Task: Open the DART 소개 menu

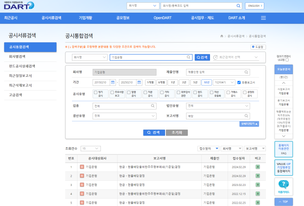Action: tap(236, 18)
